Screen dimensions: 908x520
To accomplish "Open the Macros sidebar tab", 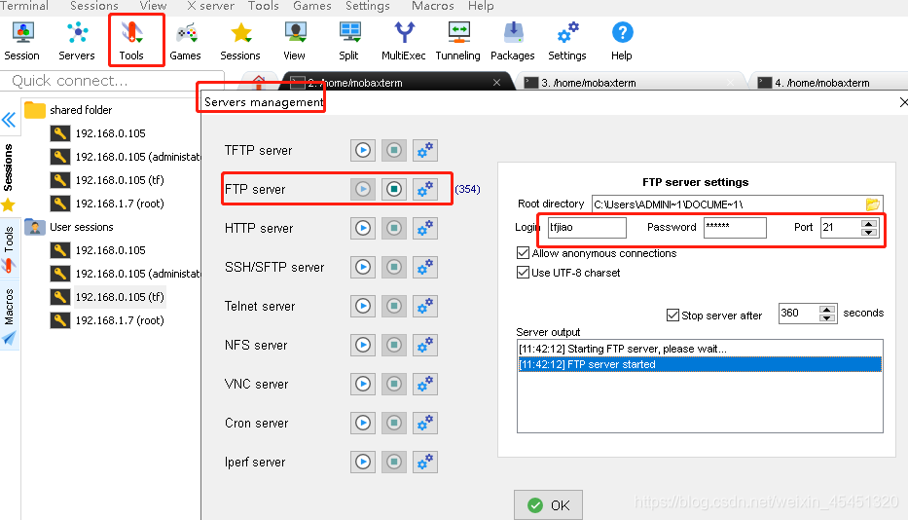I will pos(10,316).
